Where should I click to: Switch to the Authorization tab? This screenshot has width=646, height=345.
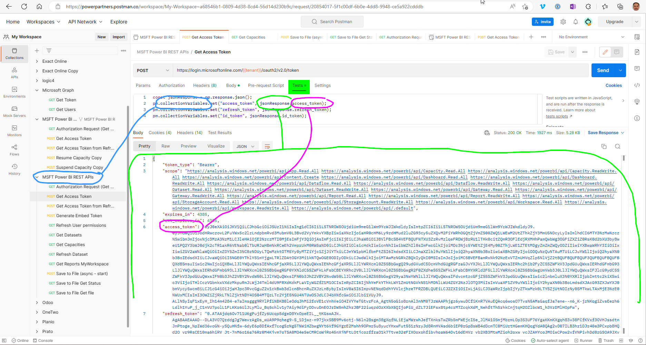click(172, 85)
